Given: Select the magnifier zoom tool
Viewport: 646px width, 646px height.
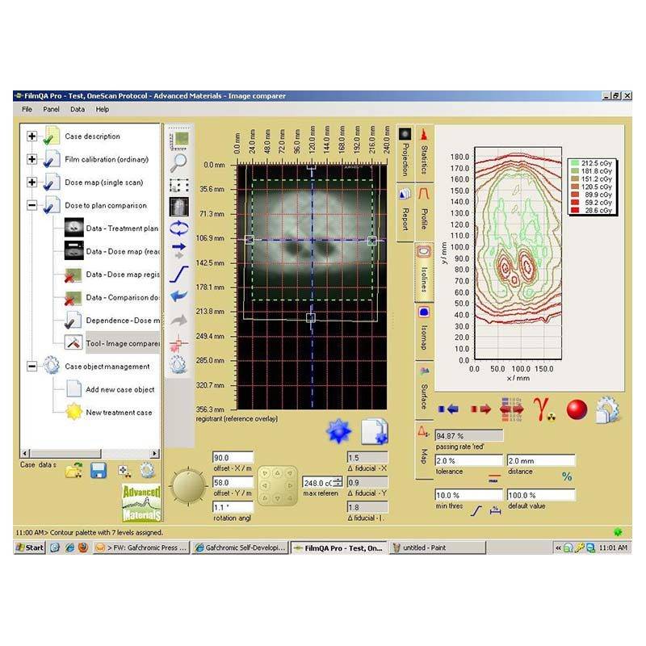Looking at the screenshot, I should coord(178,163).
